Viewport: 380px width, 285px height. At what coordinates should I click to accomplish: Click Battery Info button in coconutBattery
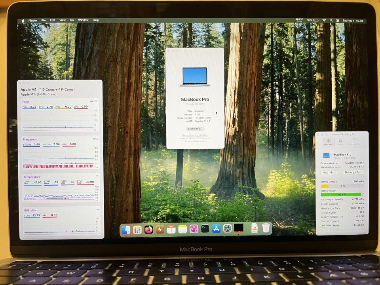click(x=353, y=172)
